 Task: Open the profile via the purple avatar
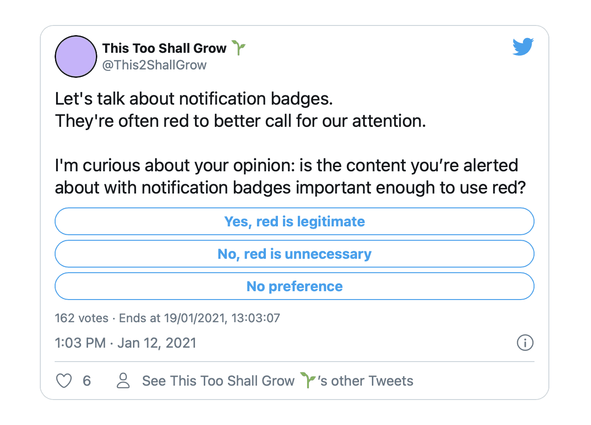pos(75,56)
